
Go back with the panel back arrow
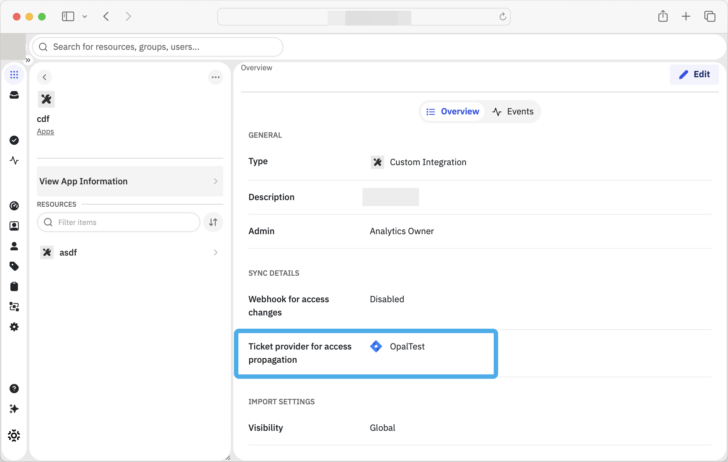point(44,77)
